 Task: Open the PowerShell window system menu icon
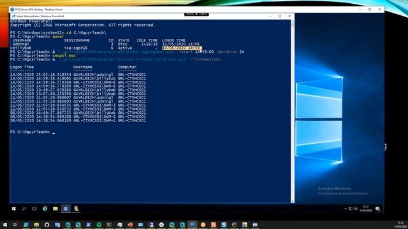click(13, 16)
